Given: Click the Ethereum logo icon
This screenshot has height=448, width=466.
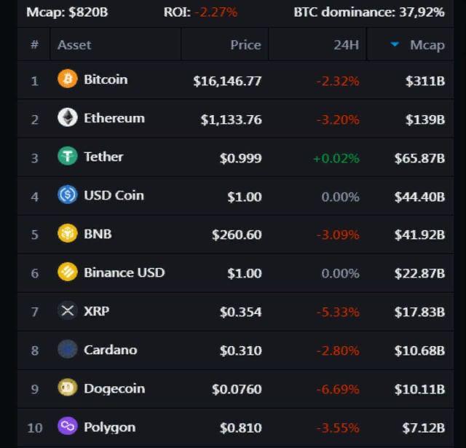Looking at the screenshot, I should (x=68, y=118).
